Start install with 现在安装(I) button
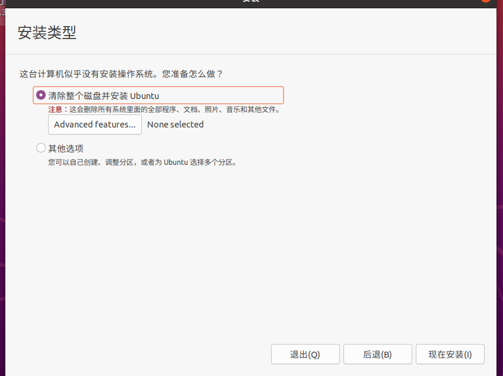This screenshot has width=503, height=376. (450, 354)
